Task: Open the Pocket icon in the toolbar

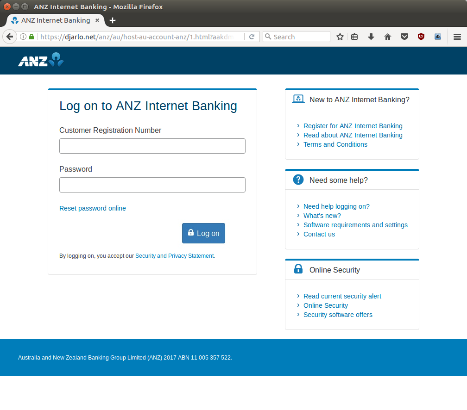Action: coord(404,37)
